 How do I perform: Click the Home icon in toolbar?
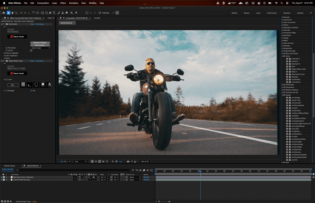point(4,13)
